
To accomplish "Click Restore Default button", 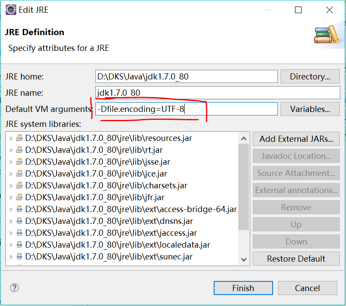I will (296, 259).
